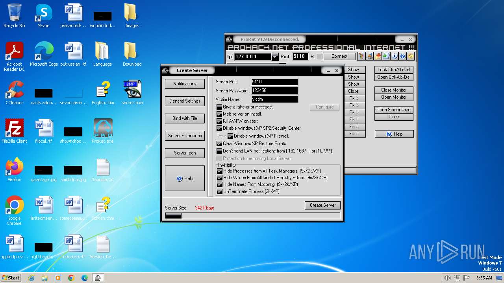504x283 pixels.
Task: Click the red arrow folder icon in ProRat
Action: click(378, 56)
